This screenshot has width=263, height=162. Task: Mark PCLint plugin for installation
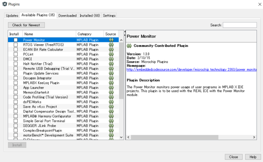pos(16,54)
